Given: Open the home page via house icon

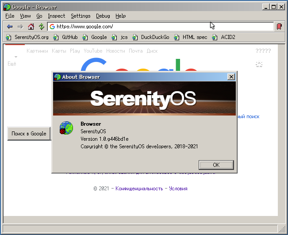Looking at the screenshot, I should (x=31, y=27).
